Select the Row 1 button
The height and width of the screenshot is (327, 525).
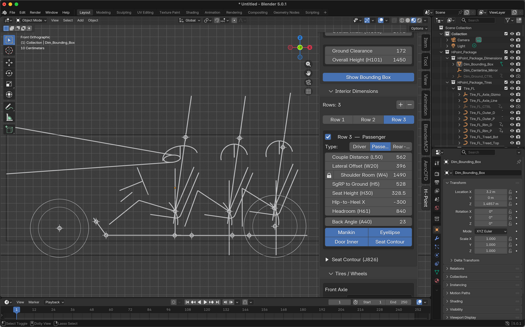[338, 119]
